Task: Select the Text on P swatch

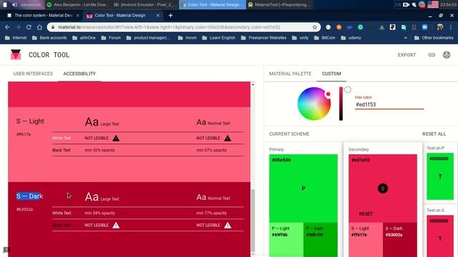Action: [440, 176]
